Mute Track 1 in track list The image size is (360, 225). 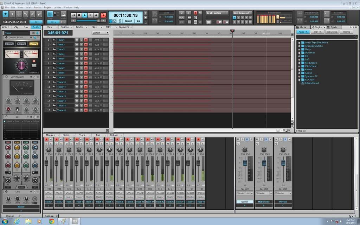tap(77, 40)
